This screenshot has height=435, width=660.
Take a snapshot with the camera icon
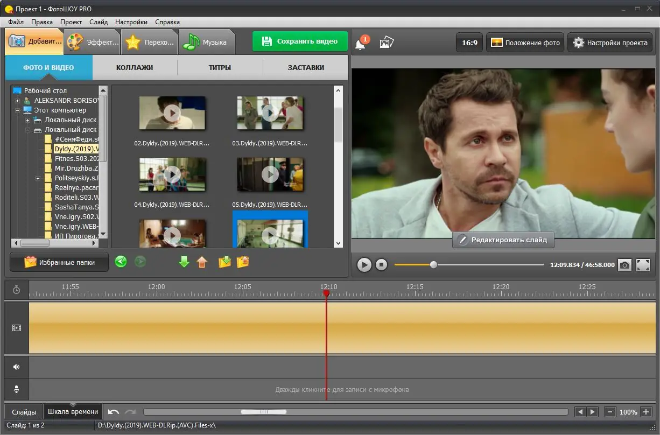[x=624, y=265]
